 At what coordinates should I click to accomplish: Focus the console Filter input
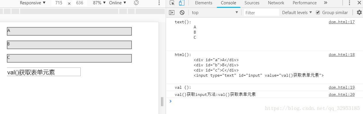pyautogui.click(x=261, y=12)
